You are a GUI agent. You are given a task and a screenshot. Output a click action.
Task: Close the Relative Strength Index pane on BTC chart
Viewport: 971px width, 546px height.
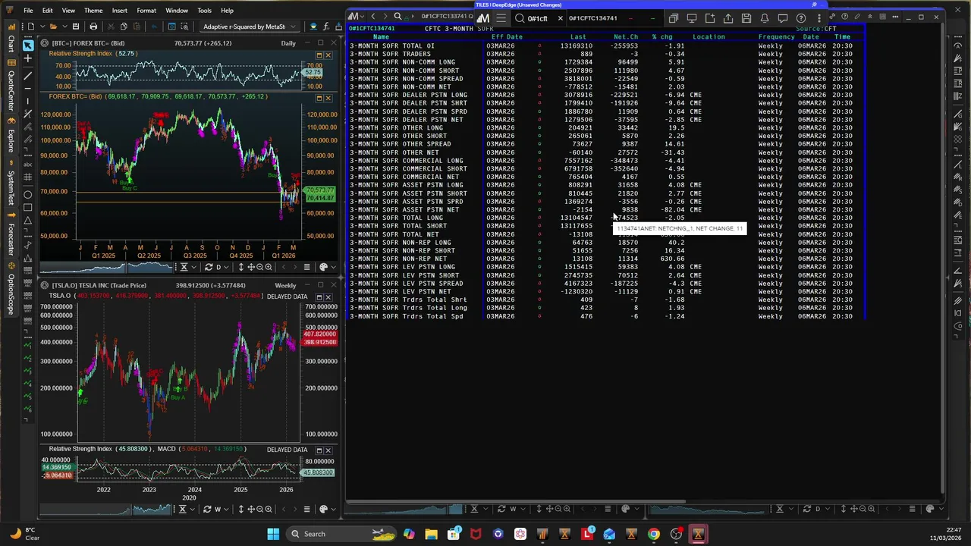(328, 55)
